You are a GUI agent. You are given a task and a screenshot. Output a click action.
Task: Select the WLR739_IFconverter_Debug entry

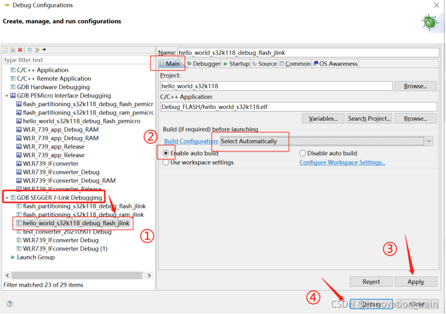[61, 172]
